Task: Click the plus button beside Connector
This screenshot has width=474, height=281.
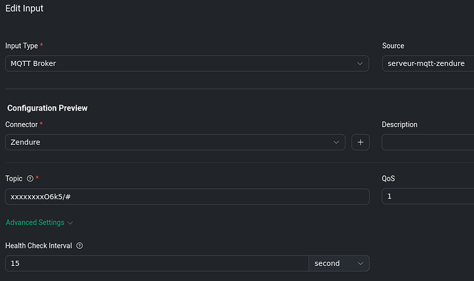Action: (361, 142)
